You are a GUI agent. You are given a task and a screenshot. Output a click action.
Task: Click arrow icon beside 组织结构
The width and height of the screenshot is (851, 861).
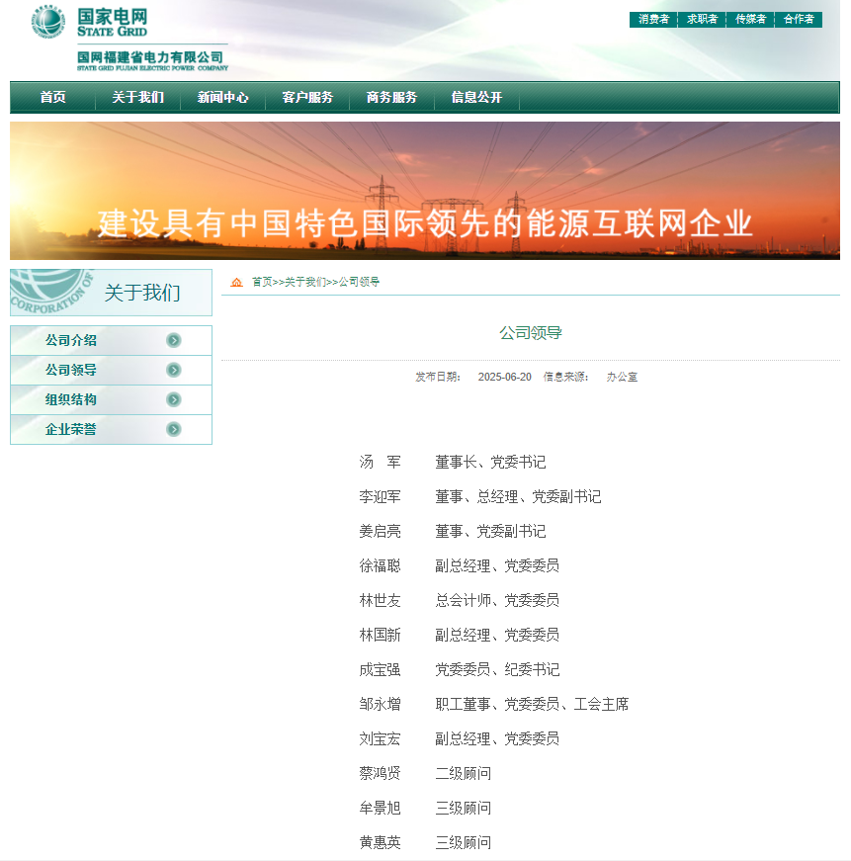coord(174,399)
